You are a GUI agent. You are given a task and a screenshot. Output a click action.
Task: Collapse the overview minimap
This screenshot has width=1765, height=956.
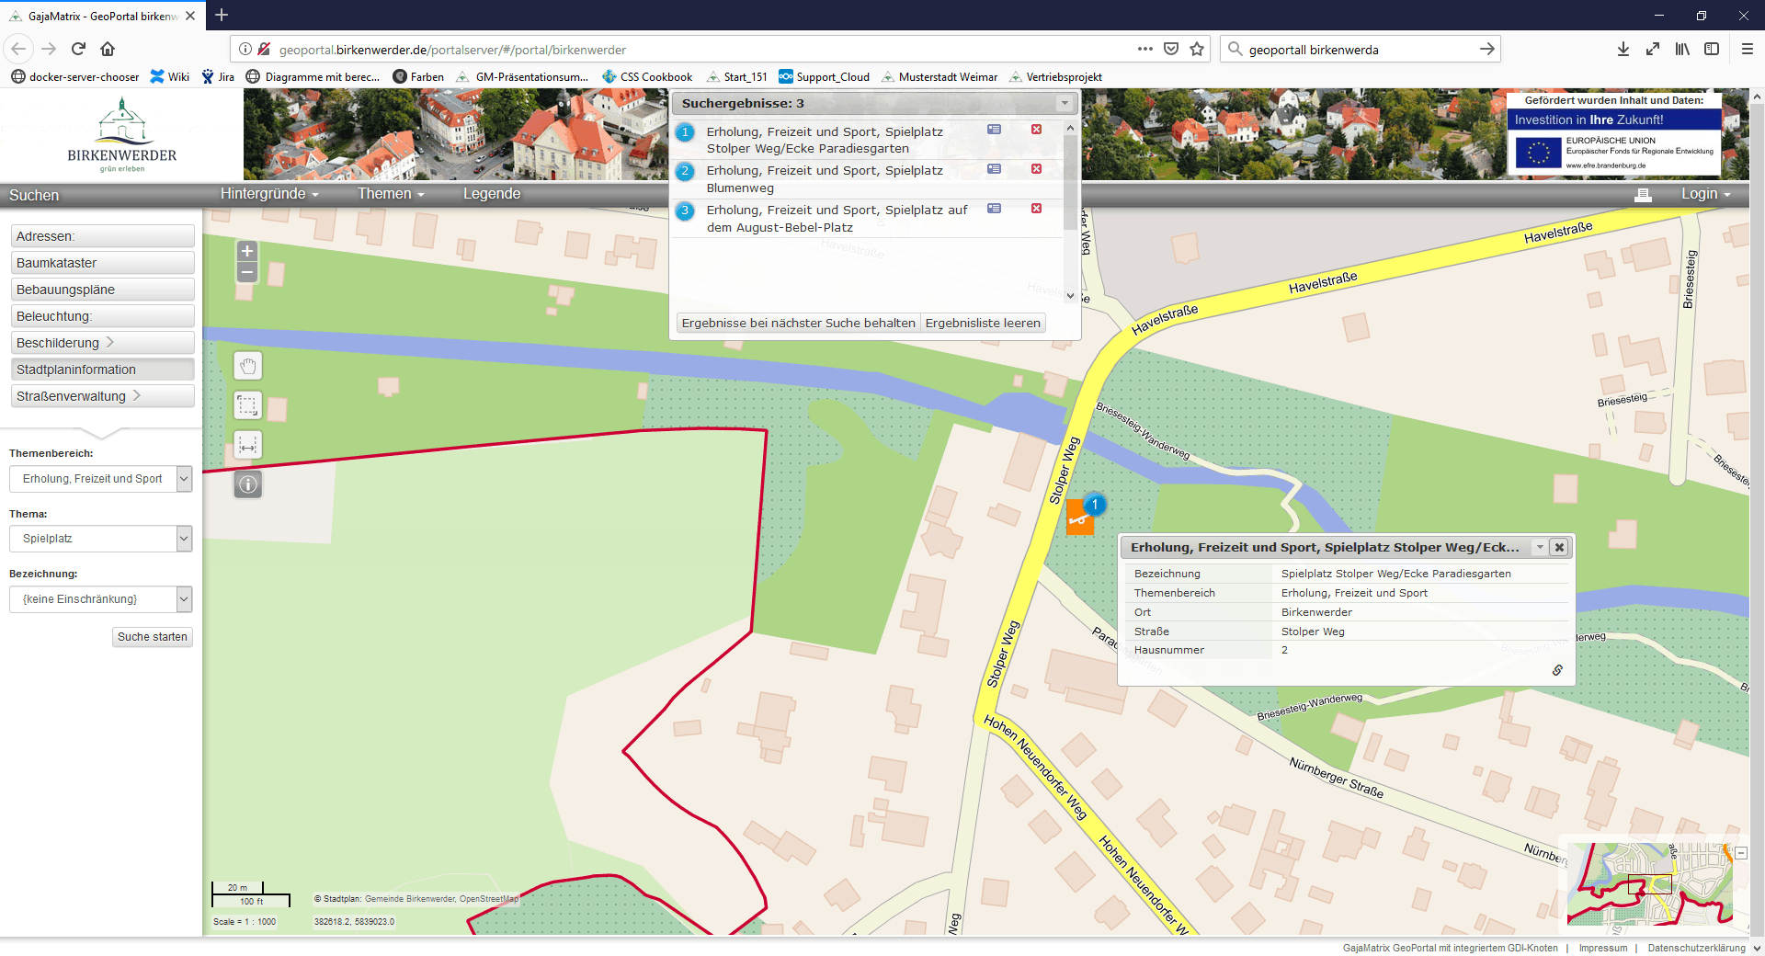point(1741,853)
